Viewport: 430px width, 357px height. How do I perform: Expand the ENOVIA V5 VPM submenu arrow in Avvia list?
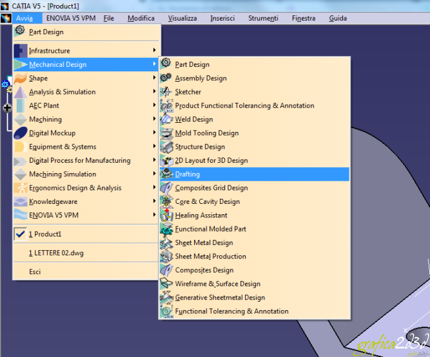point(154,215)
